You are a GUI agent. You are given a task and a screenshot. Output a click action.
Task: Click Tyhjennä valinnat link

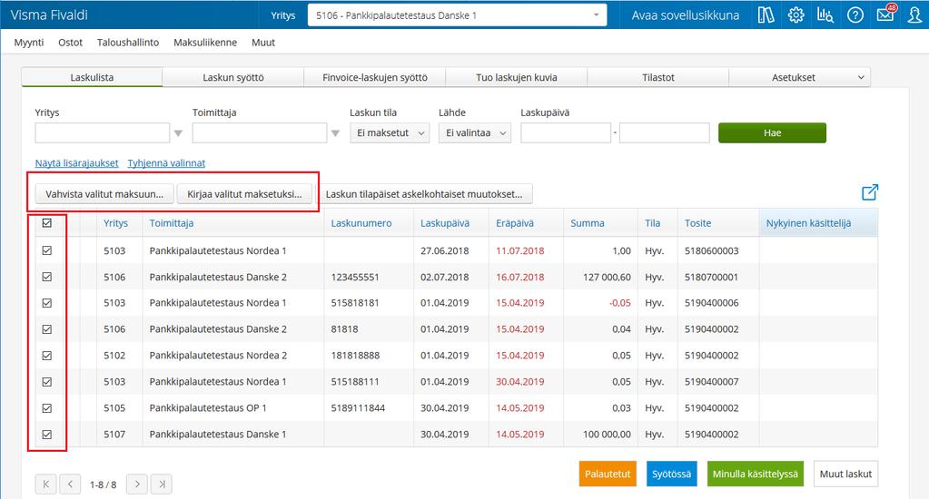click(x=166, y=163)
